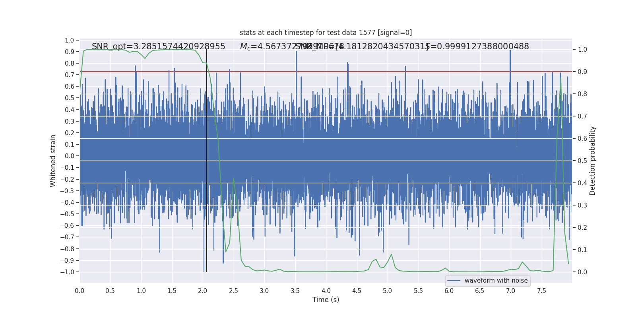This screenshot has height=318, width=636.
Task: Click the black vertical marker line near 2.06 s
Action: point(207,161)
